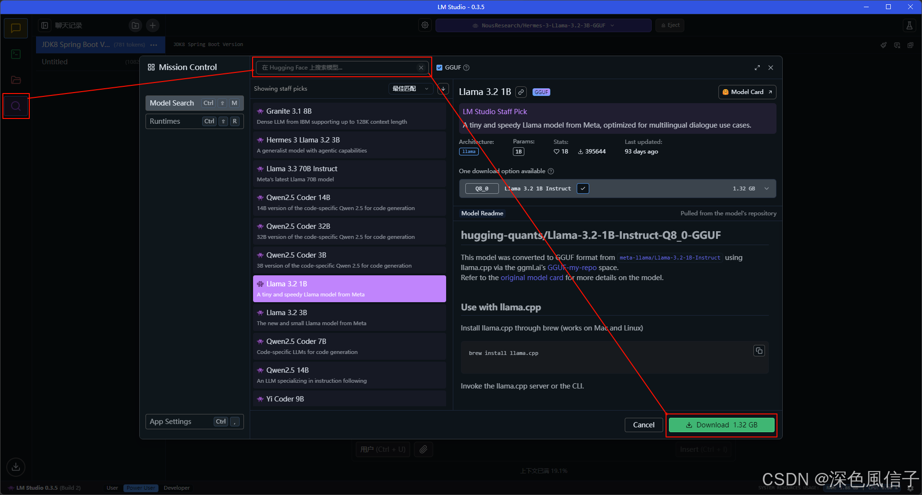Open the best match sort dropdown
Image resolution: width=922 pixels, height=495 pixels.
(411, 89)
